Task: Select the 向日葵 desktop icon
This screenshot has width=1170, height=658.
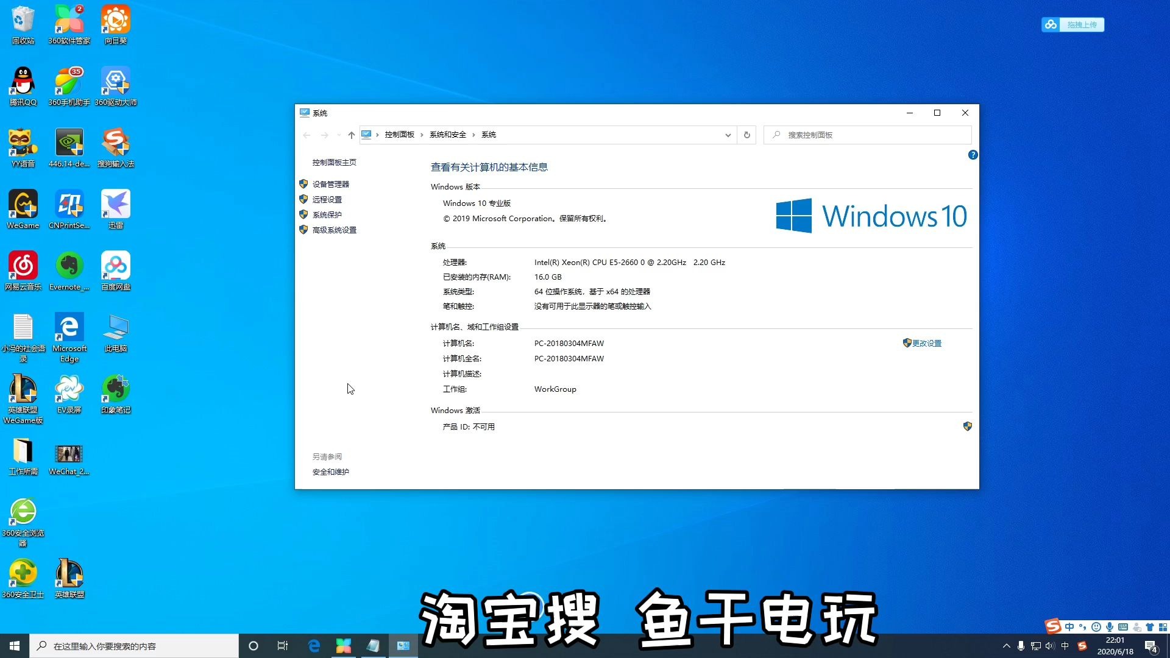Action: pos(116,25)
